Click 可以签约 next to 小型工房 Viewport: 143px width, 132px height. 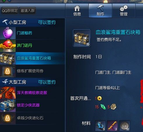click(47, 22)
